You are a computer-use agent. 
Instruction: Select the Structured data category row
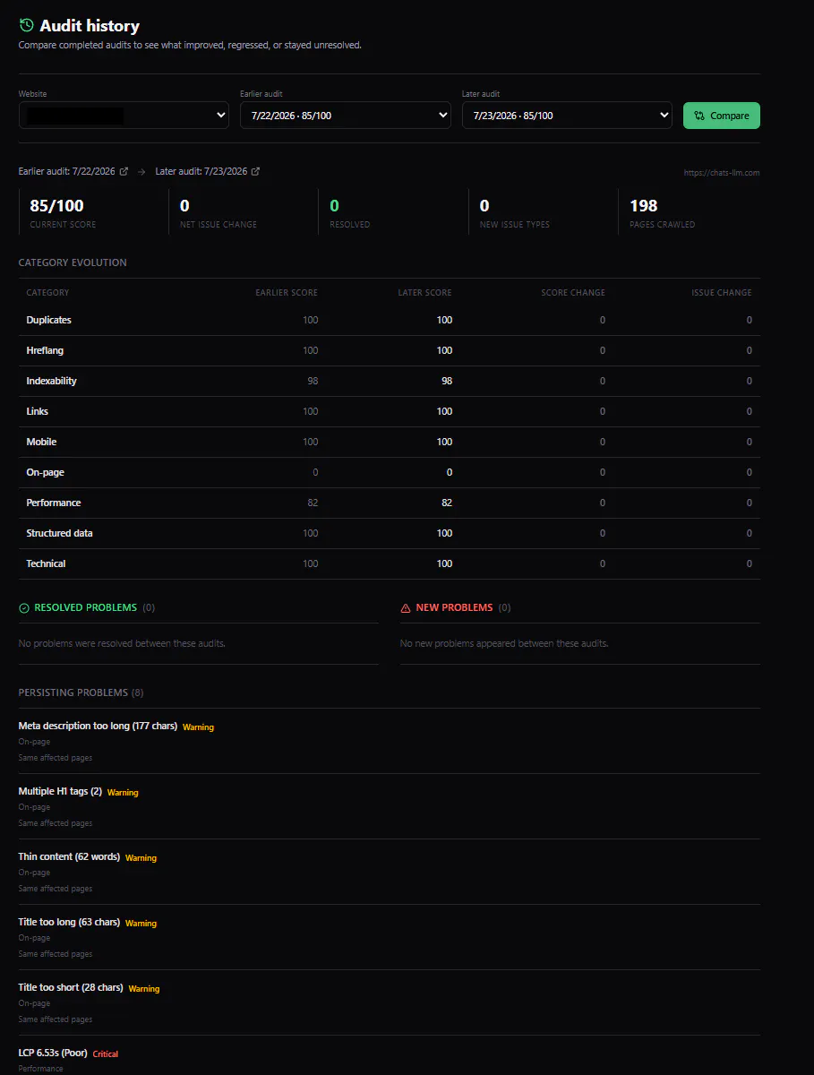point(390,533)
